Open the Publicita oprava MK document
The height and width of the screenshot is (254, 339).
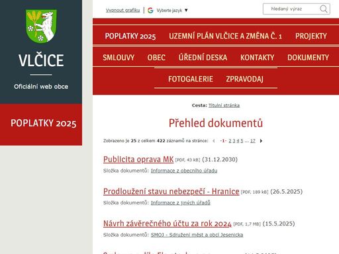pos(138,159)
